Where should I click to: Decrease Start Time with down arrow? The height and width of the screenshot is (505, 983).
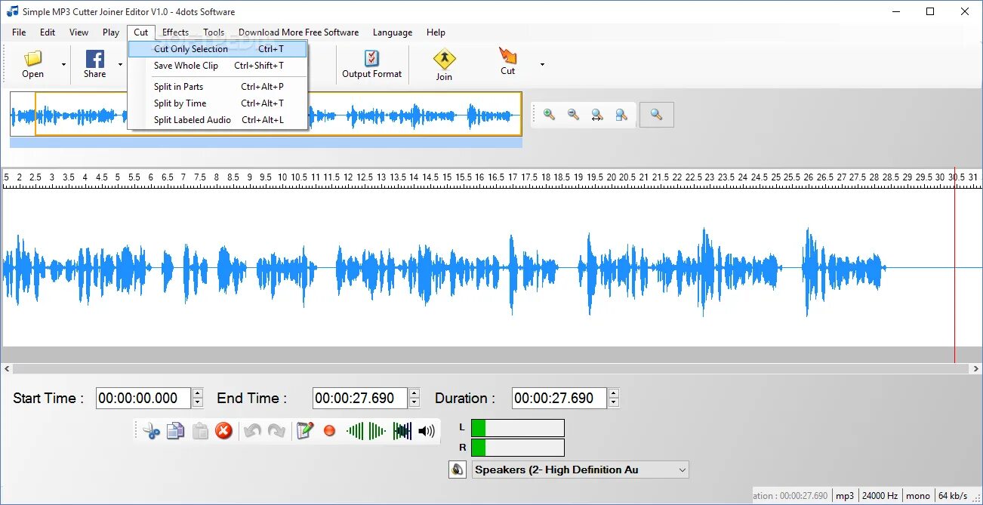point(198,403)
